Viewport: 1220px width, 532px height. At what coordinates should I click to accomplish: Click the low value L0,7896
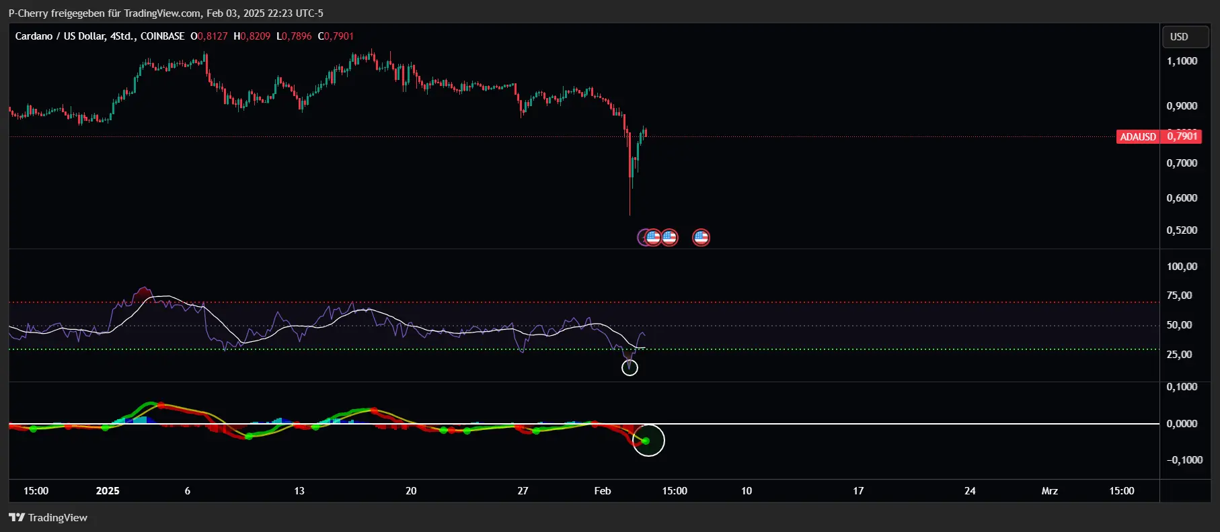pyautogui.click(x=294, y=36)
